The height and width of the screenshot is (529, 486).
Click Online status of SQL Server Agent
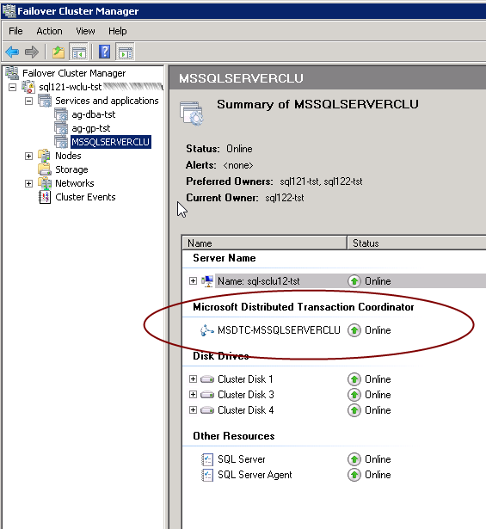coord(378,475)
